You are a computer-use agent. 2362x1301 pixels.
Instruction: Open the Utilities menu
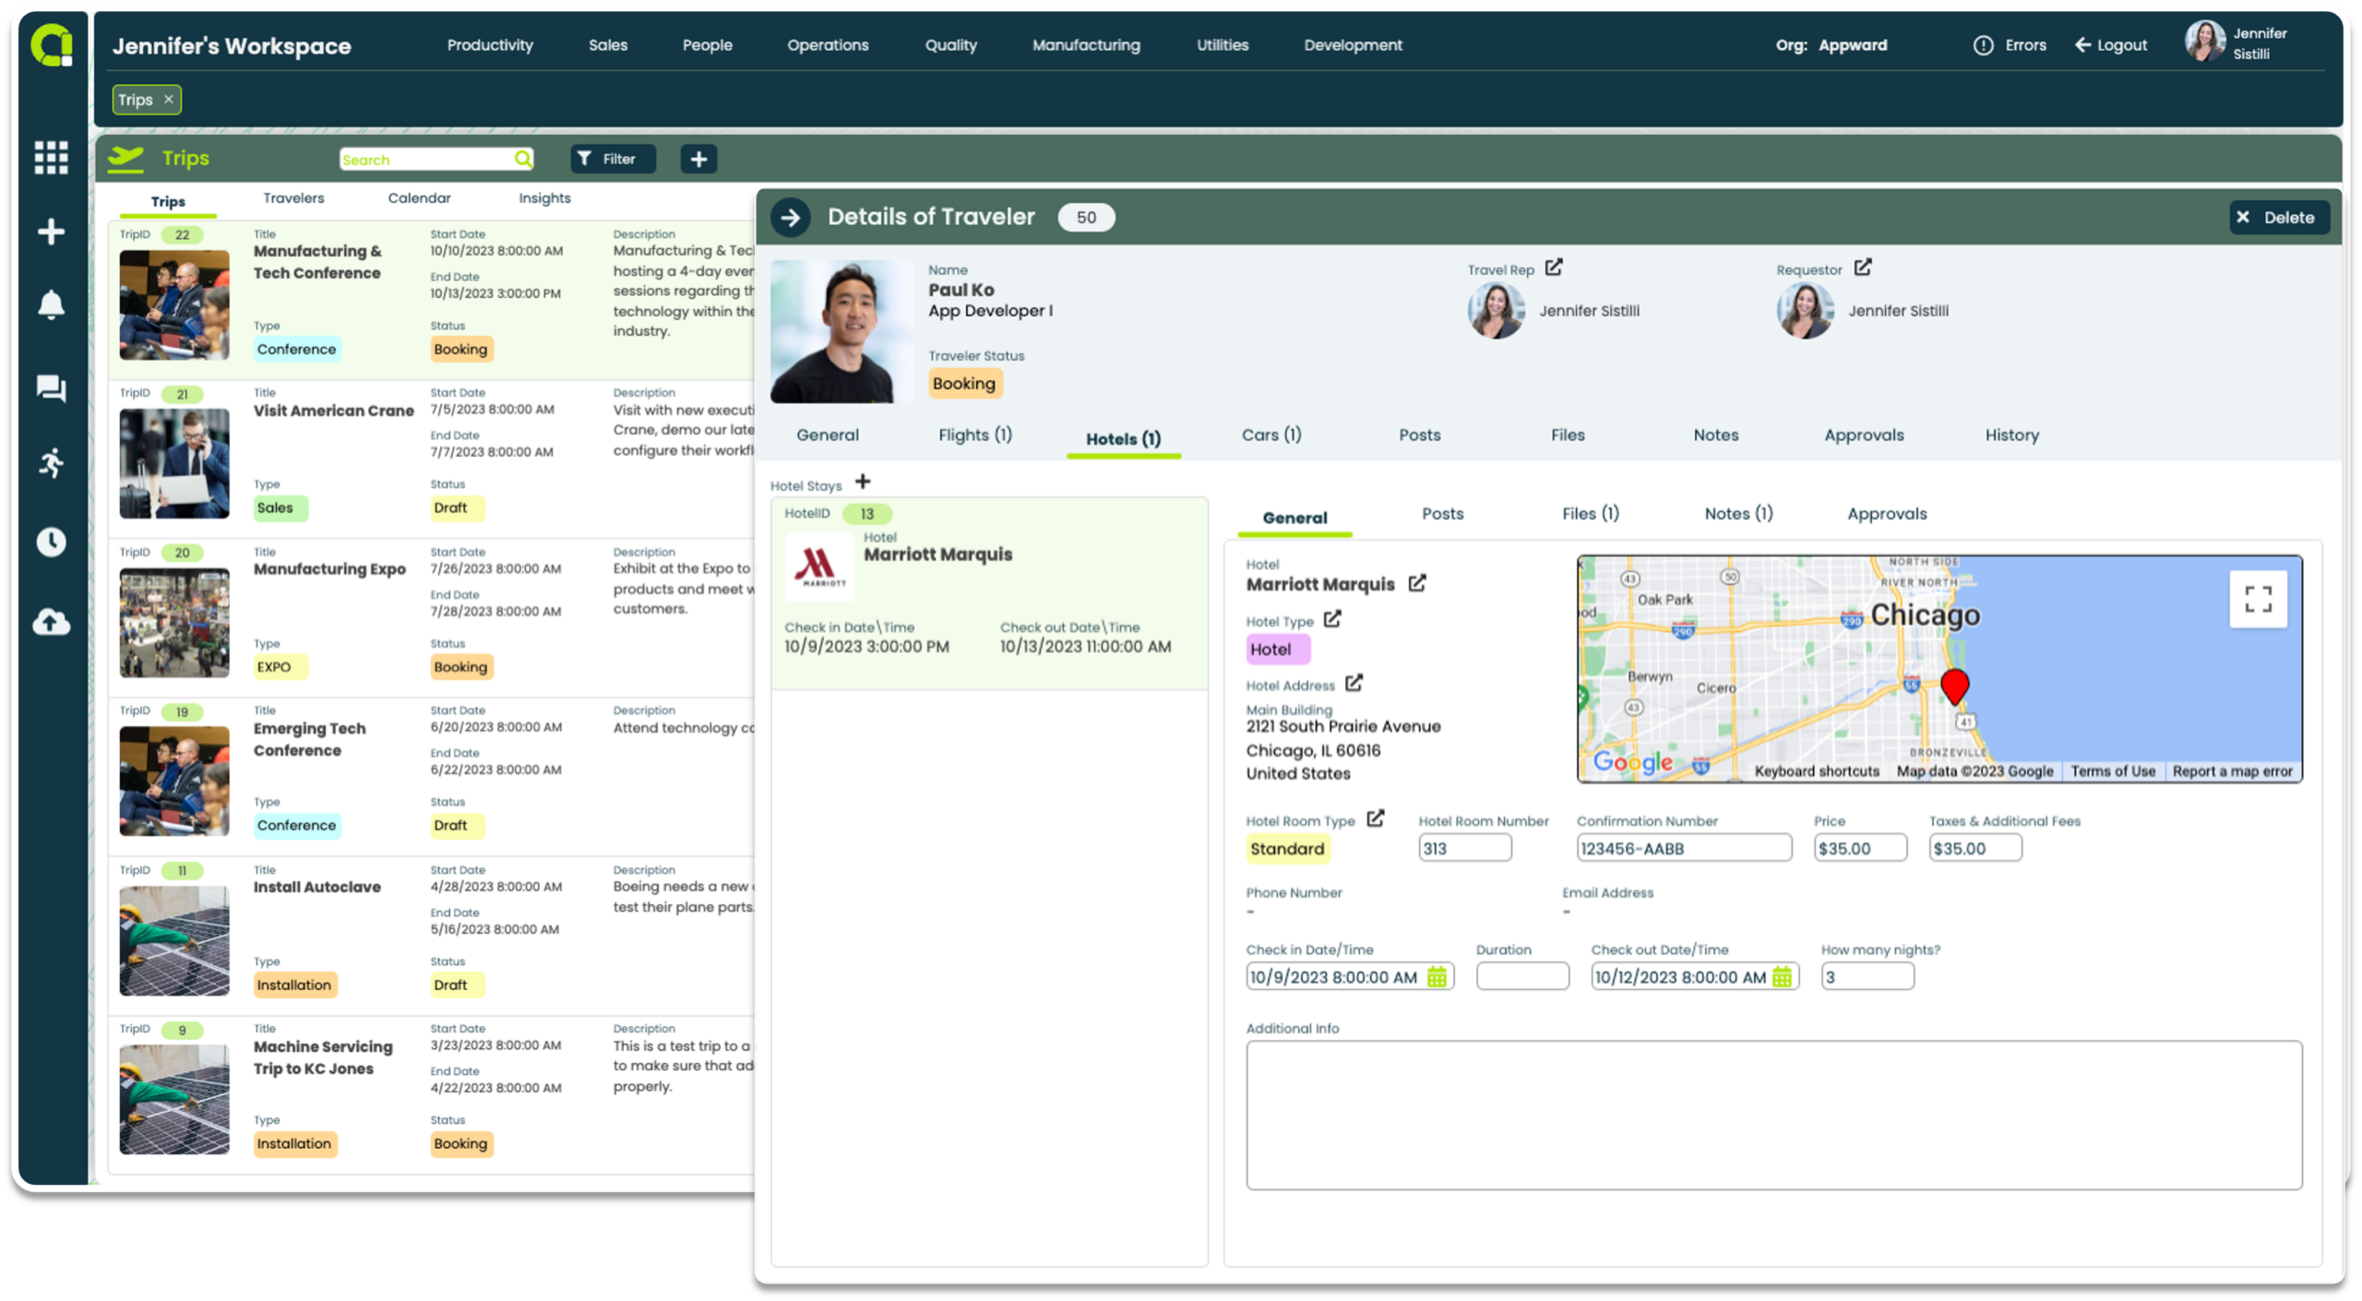click(1223, 45)
